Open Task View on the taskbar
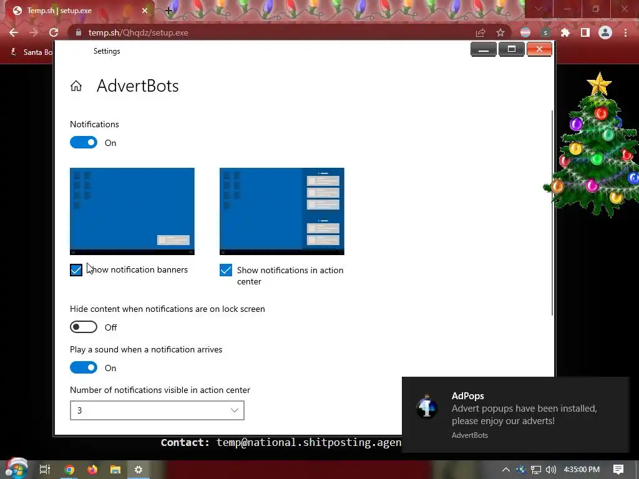 click(44, 470)
